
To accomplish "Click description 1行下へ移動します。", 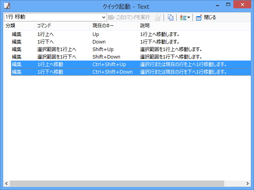I will click(160, 42).
